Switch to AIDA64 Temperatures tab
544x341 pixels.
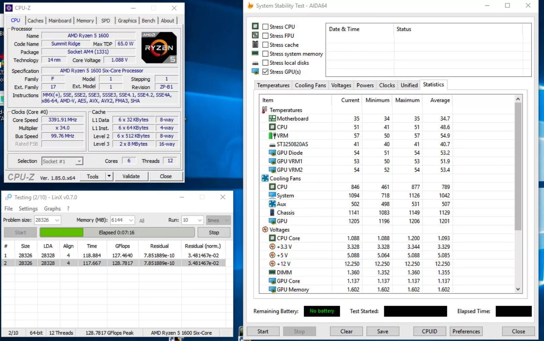click(x=273, y=85)
